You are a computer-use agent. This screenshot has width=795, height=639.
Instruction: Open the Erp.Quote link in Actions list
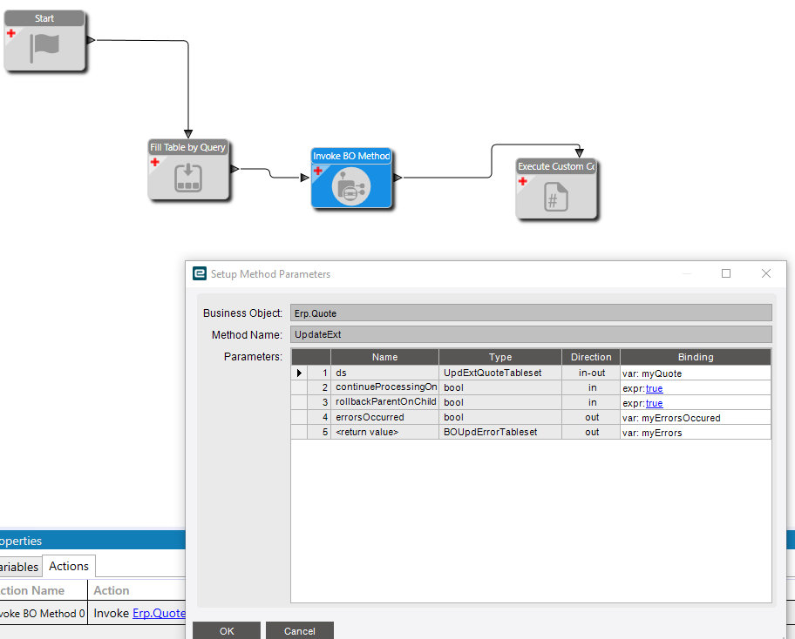point(159,613)
